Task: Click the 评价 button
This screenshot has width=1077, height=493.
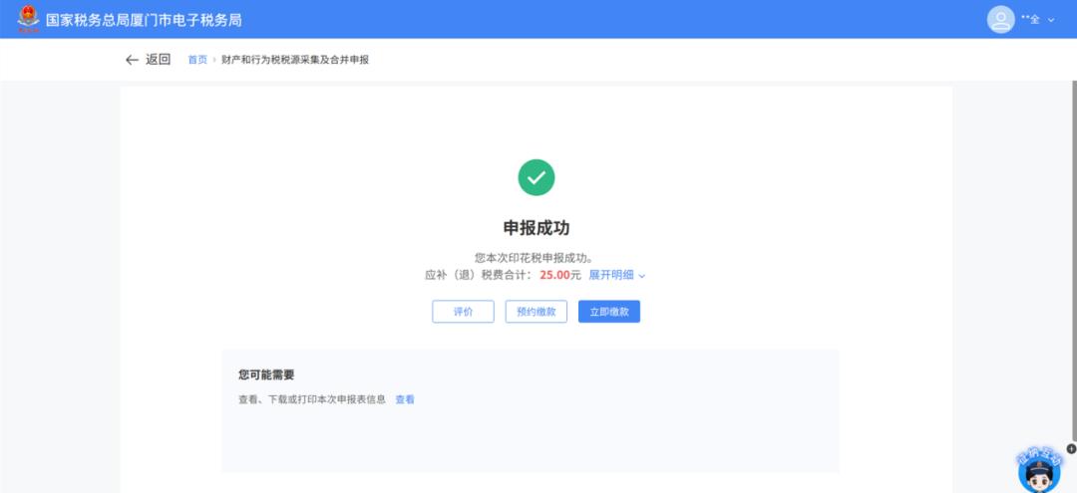Action: [463, 312]
